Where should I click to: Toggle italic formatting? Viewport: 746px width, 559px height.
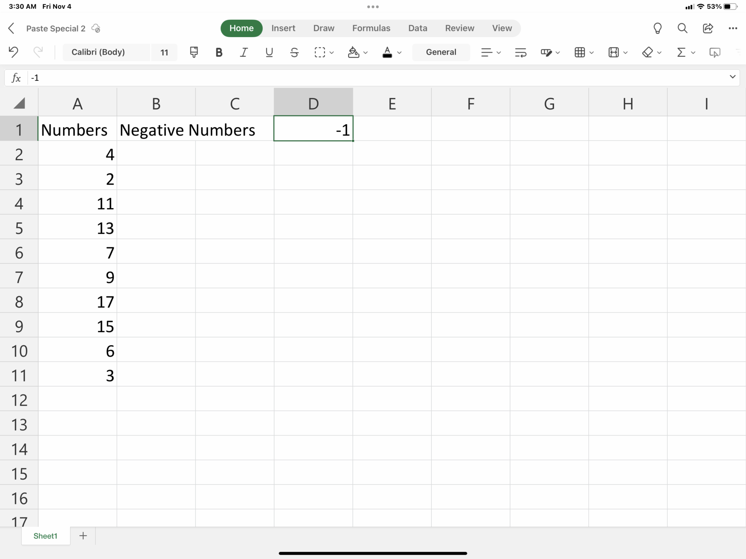[x=243, y=52]
